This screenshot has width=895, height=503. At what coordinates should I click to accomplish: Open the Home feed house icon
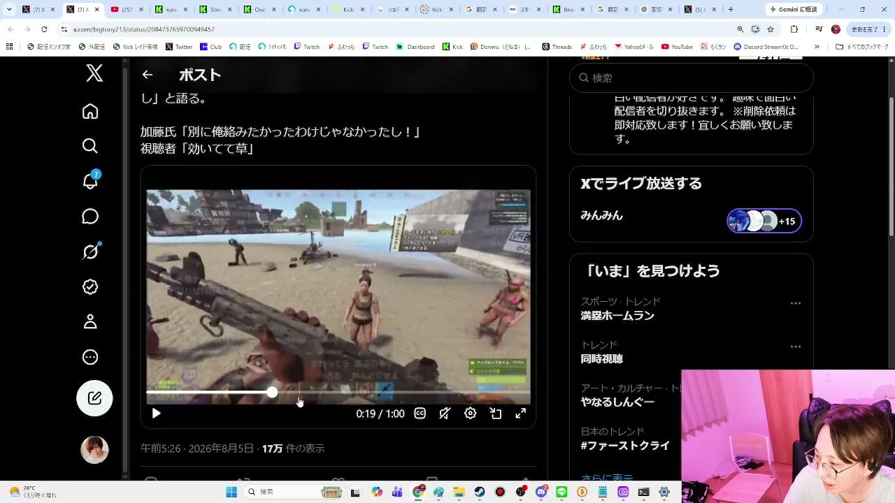pos(90,112)
